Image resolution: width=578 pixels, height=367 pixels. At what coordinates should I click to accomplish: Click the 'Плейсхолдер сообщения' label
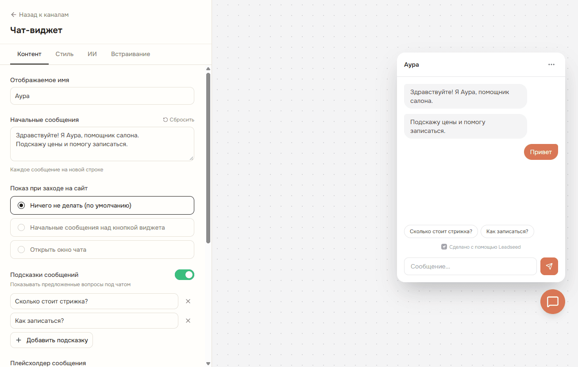click(x=48, y=363)
